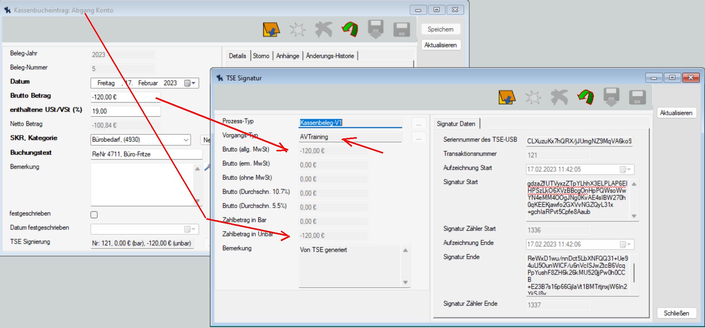Click the green undo arrow in Kassenbucheintrag toolbar
Viewport: 705px width, 328px height.
click(350, 29)
